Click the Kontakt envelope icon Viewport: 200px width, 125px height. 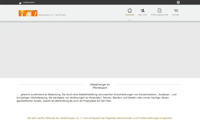[176, 10]
